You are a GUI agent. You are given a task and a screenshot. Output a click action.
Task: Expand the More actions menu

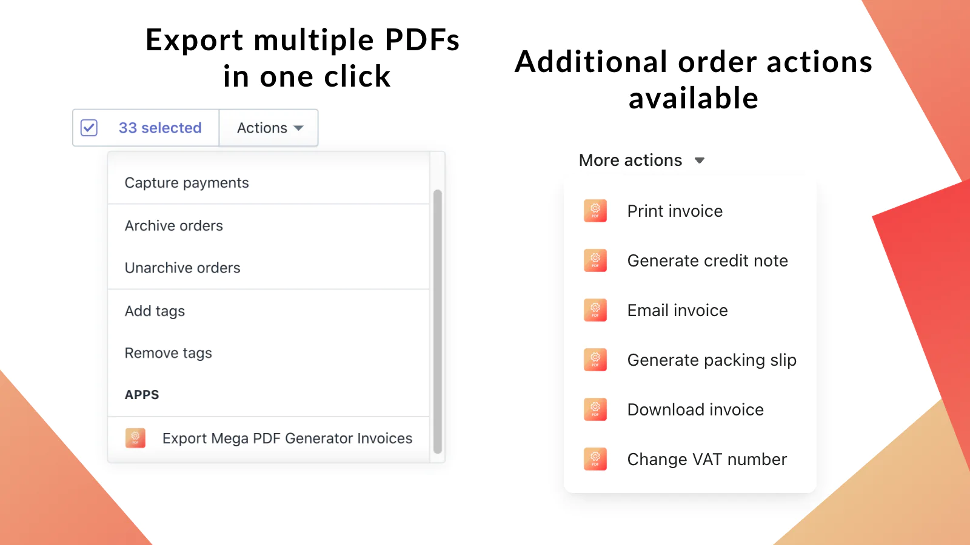[x=630, y=160]
